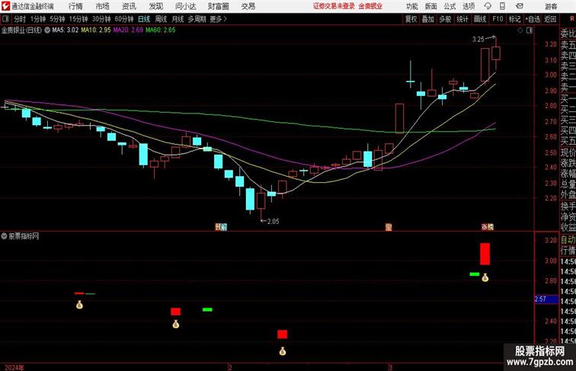Switch to the 5分钟 period tab
The height and width of the screenshot is (371, 576).
point(57,19)
